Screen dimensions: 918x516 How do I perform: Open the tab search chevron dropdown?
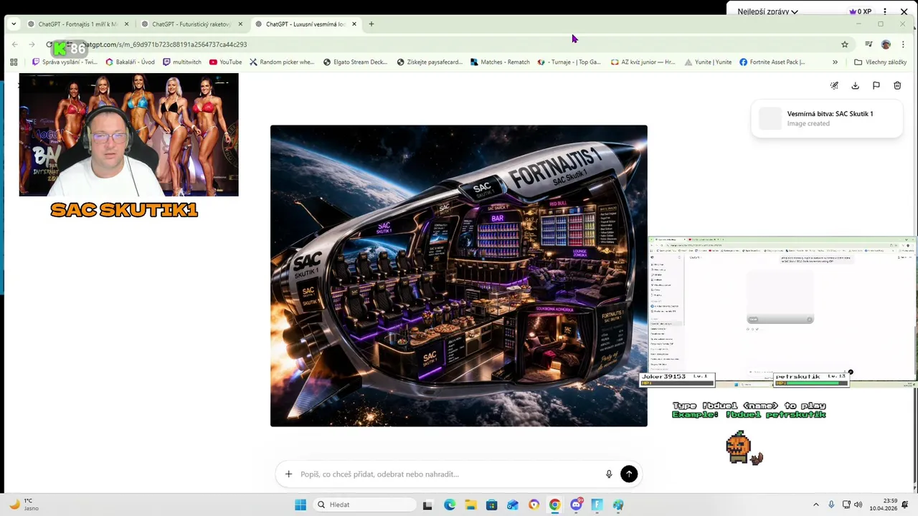pyautogui.click(x=14, y=24)
